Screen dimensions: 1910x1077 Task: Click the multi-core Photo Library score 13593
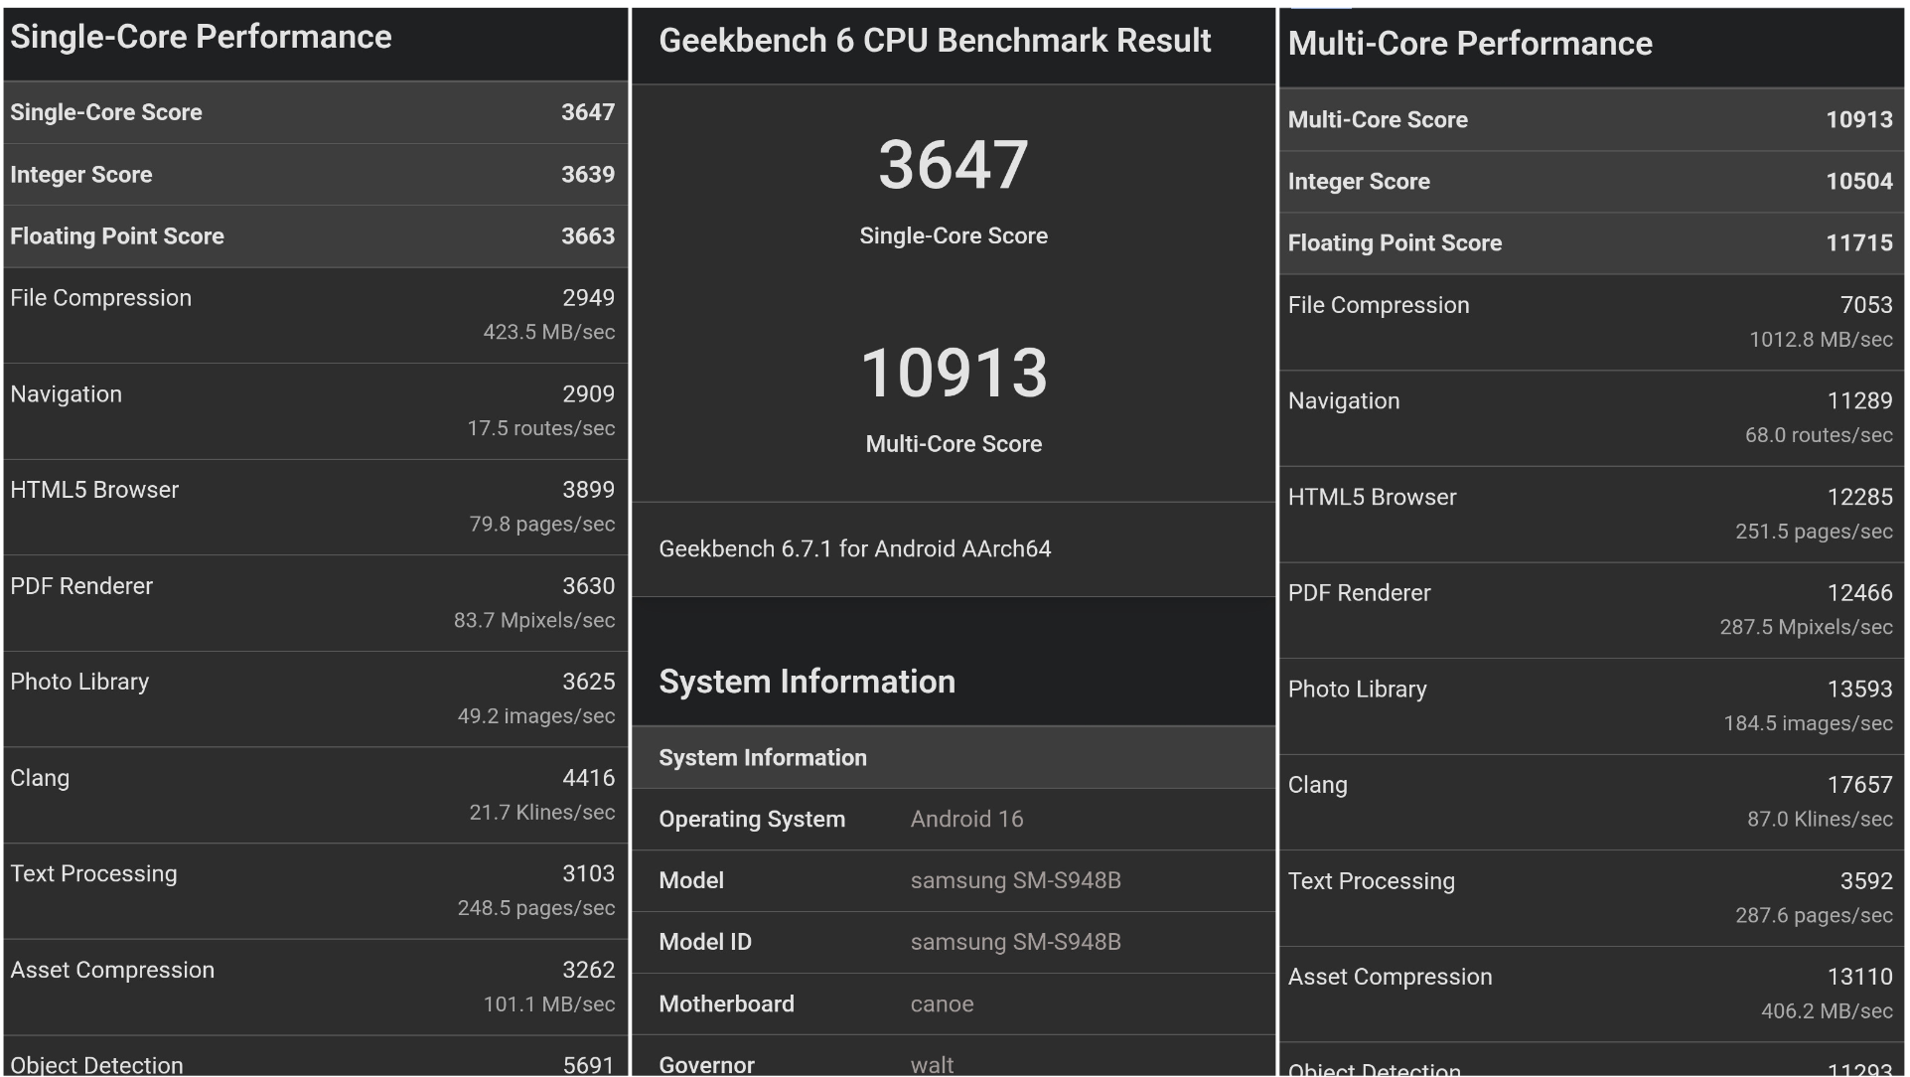click(1860, 690)
